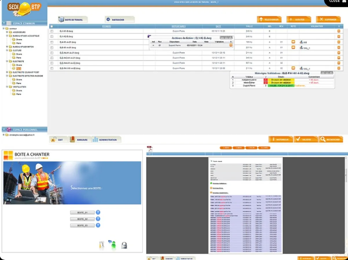This screenshot has width=348, height=260.
Task: Open the note icon on the ELA-M-A-01.dwg row
Action: click(x=293, y=42)
